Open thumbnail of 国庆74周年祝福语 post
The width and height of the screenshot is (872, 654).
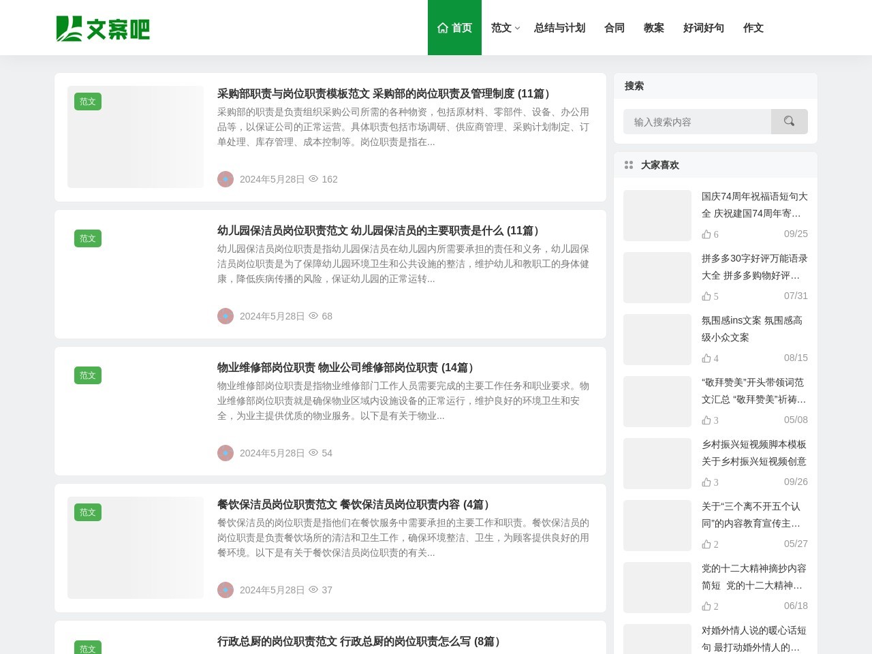[657, 215]
